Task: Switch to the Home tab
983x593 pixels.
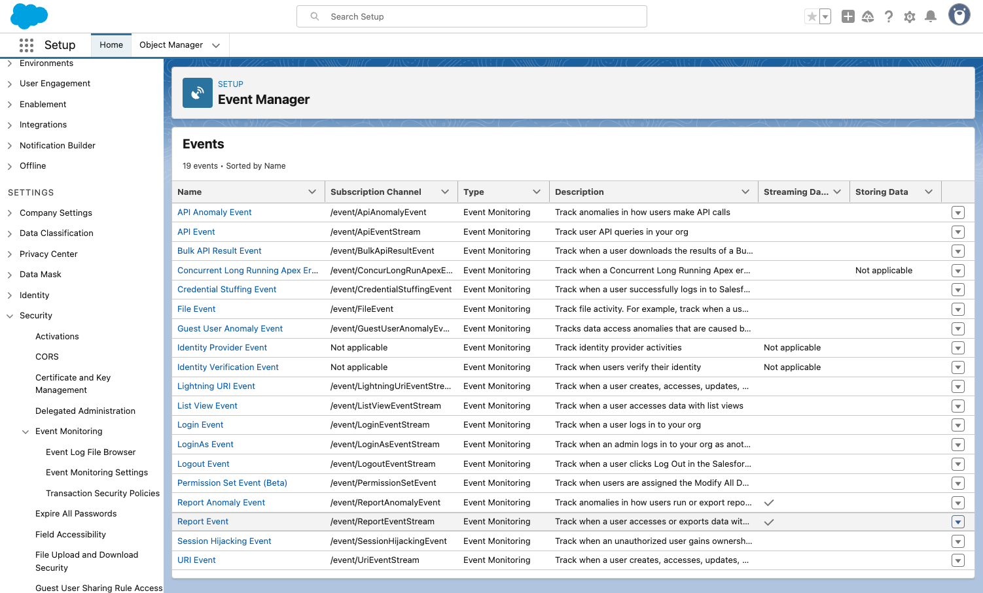Action: (111, 45)
